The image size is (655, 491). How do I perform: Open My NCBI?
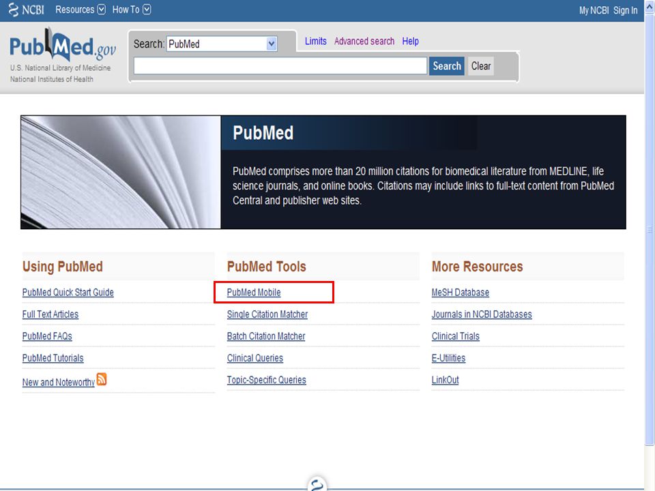(x=594, y=10)
